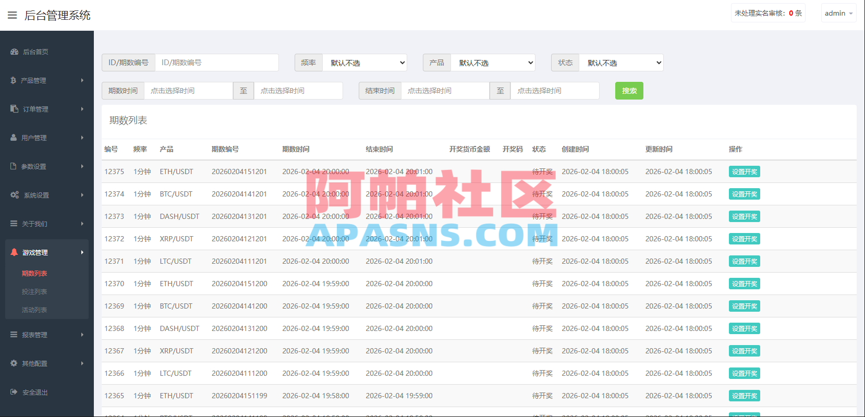The height and width of the screenshot is (417, 865).
Task: Click the gears icon beside 系统设置
Action: (15, 195)
